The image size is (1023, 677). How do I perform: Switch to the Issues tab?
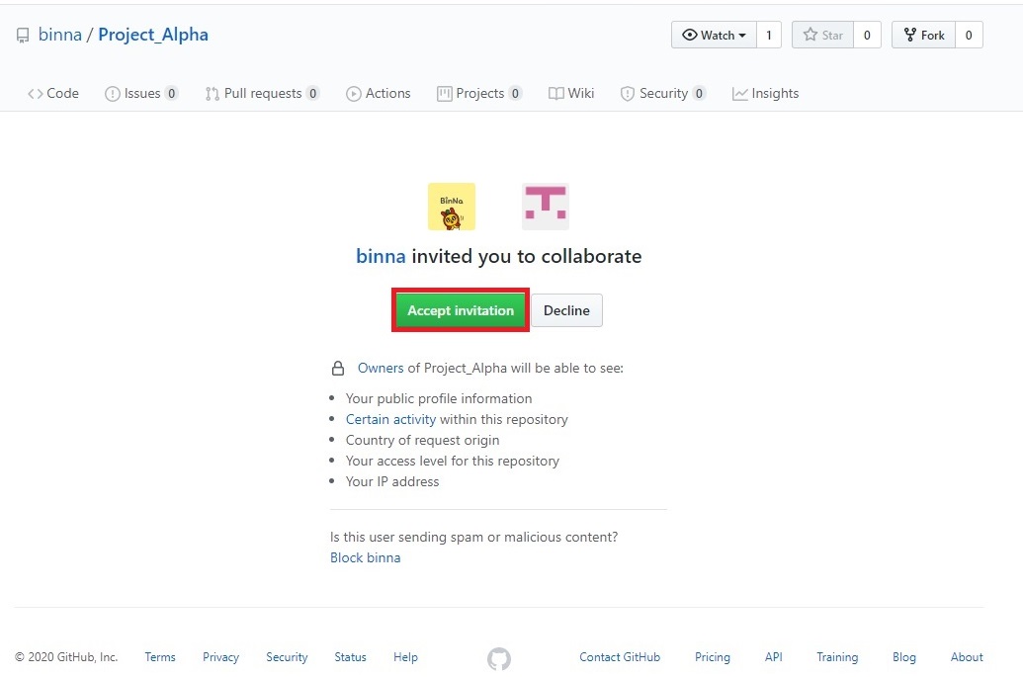141,93
